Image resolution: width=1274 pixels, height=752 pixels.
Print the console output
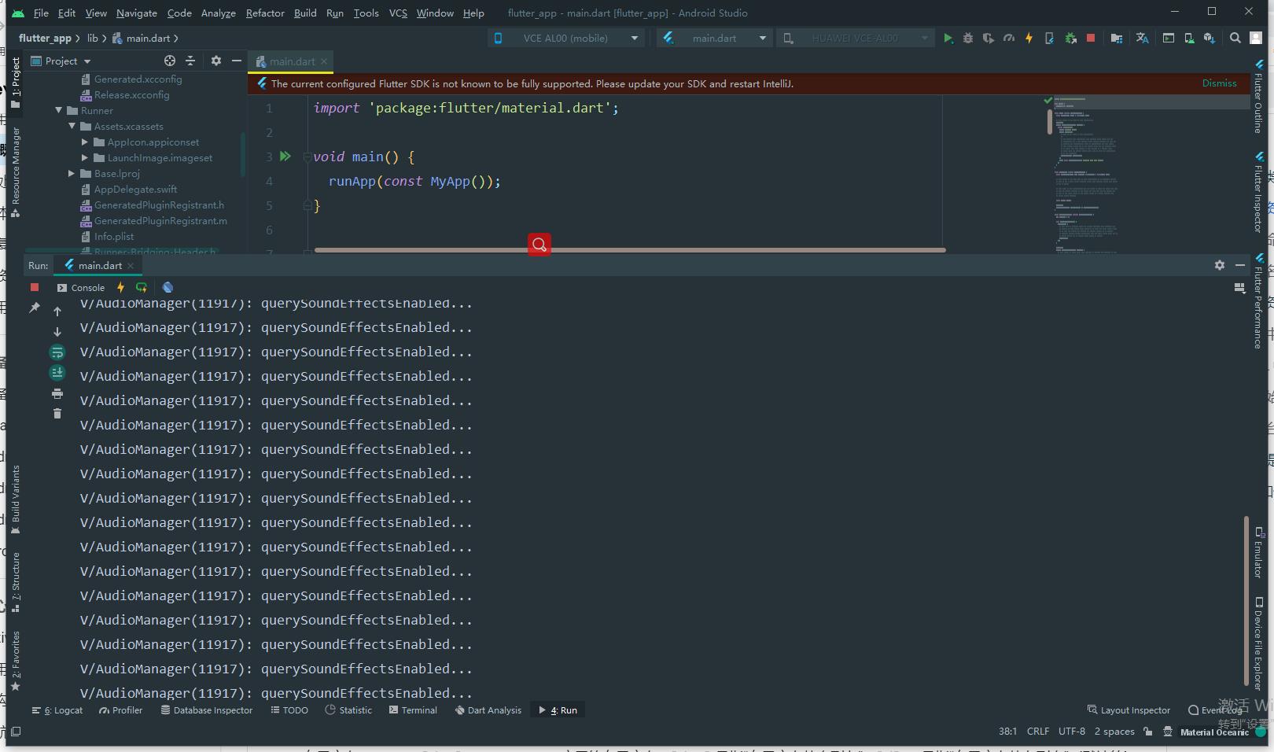(57, 393)
